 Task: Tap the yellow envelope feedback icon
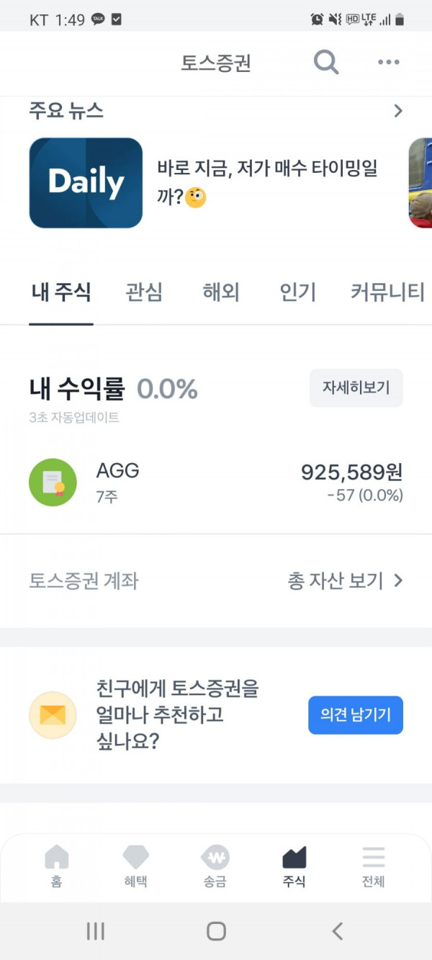coord(53,715)
